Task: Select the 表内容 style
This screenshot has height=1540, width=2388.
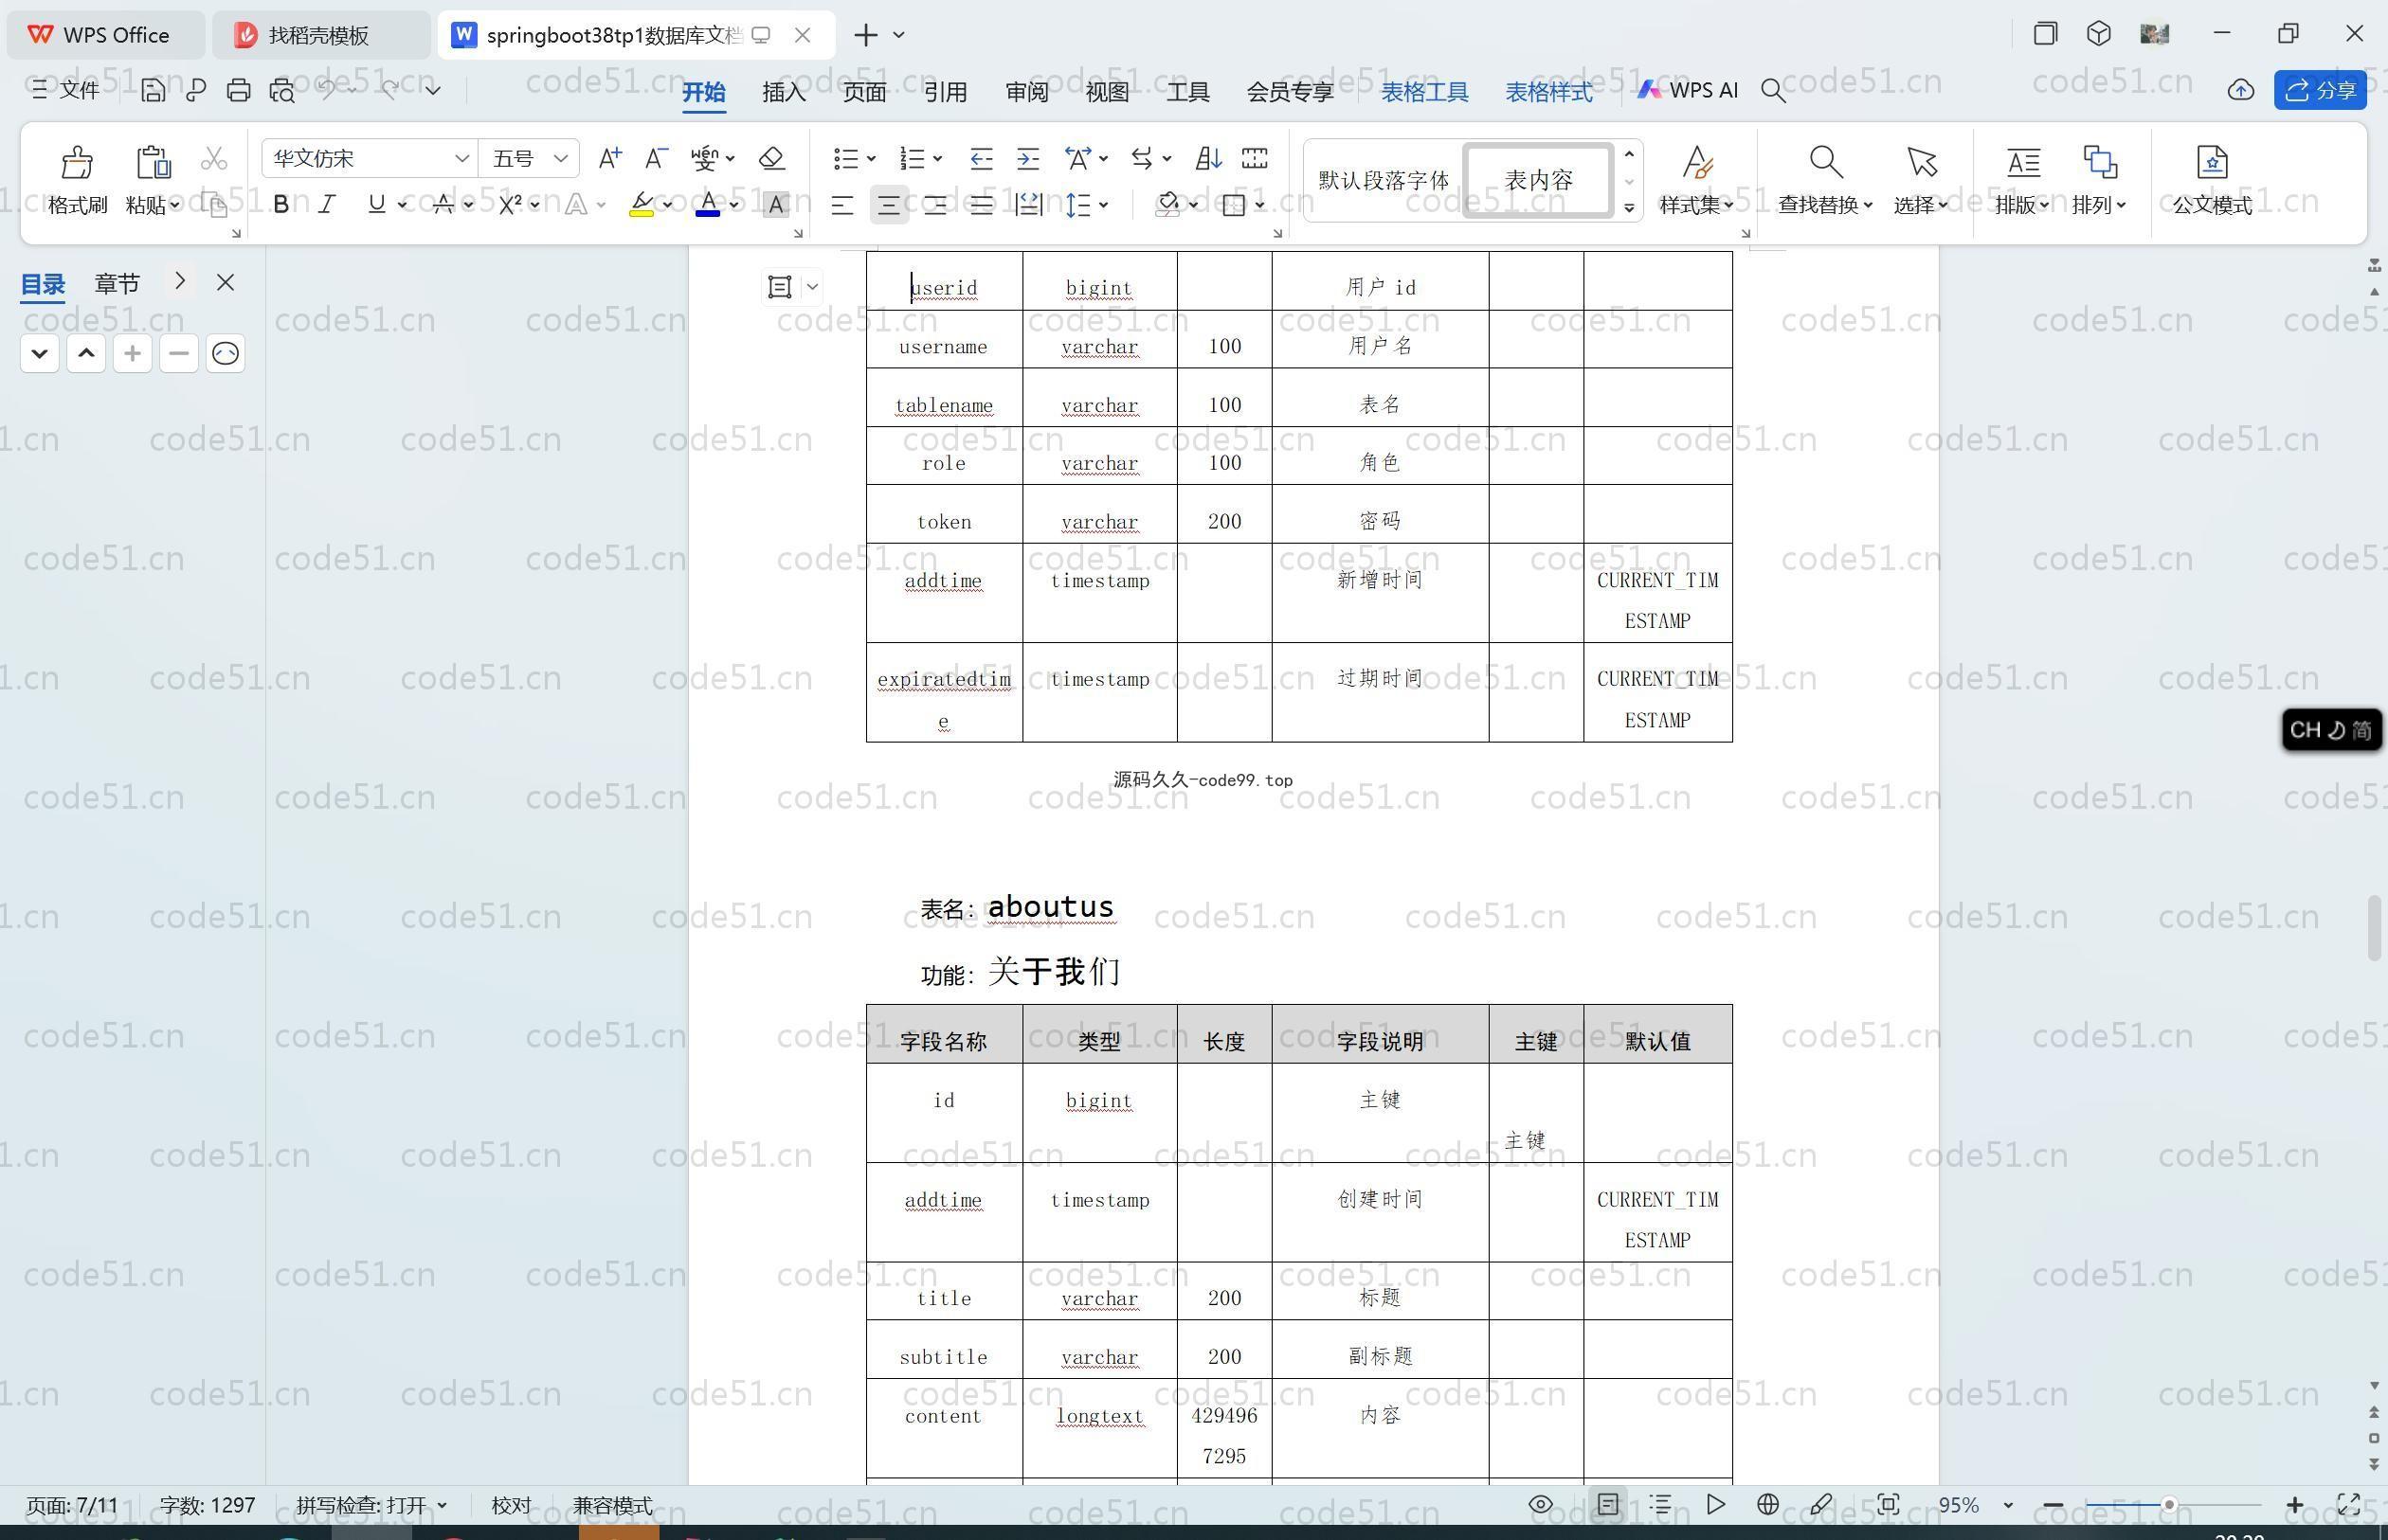Action: (1538, 180)
